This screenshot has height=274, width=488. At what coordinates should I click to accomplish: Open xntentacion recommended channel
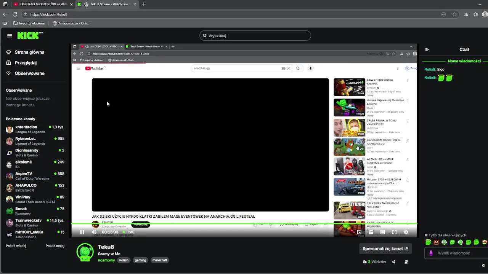pyautogui.click(x=35, y=129)
